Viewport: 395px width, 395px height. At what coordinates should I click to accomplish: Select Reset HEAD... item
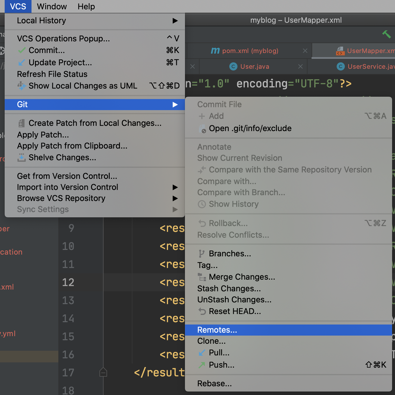pyautogui.click(x=289, y=311)
